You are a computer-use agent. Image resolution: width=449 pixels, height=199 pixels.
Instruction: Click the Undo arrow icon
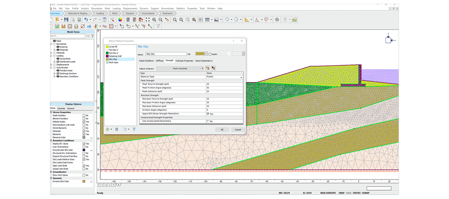[x=86, y=19]
